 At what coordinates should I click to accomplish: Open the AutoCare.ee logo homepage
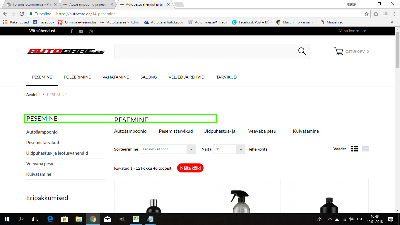(66, 52)
